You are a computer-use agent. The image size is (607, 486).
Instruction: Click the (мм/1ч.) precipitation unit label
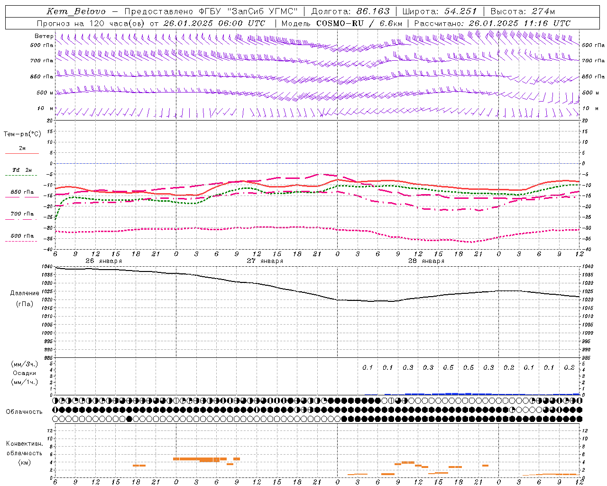point(25,382)
